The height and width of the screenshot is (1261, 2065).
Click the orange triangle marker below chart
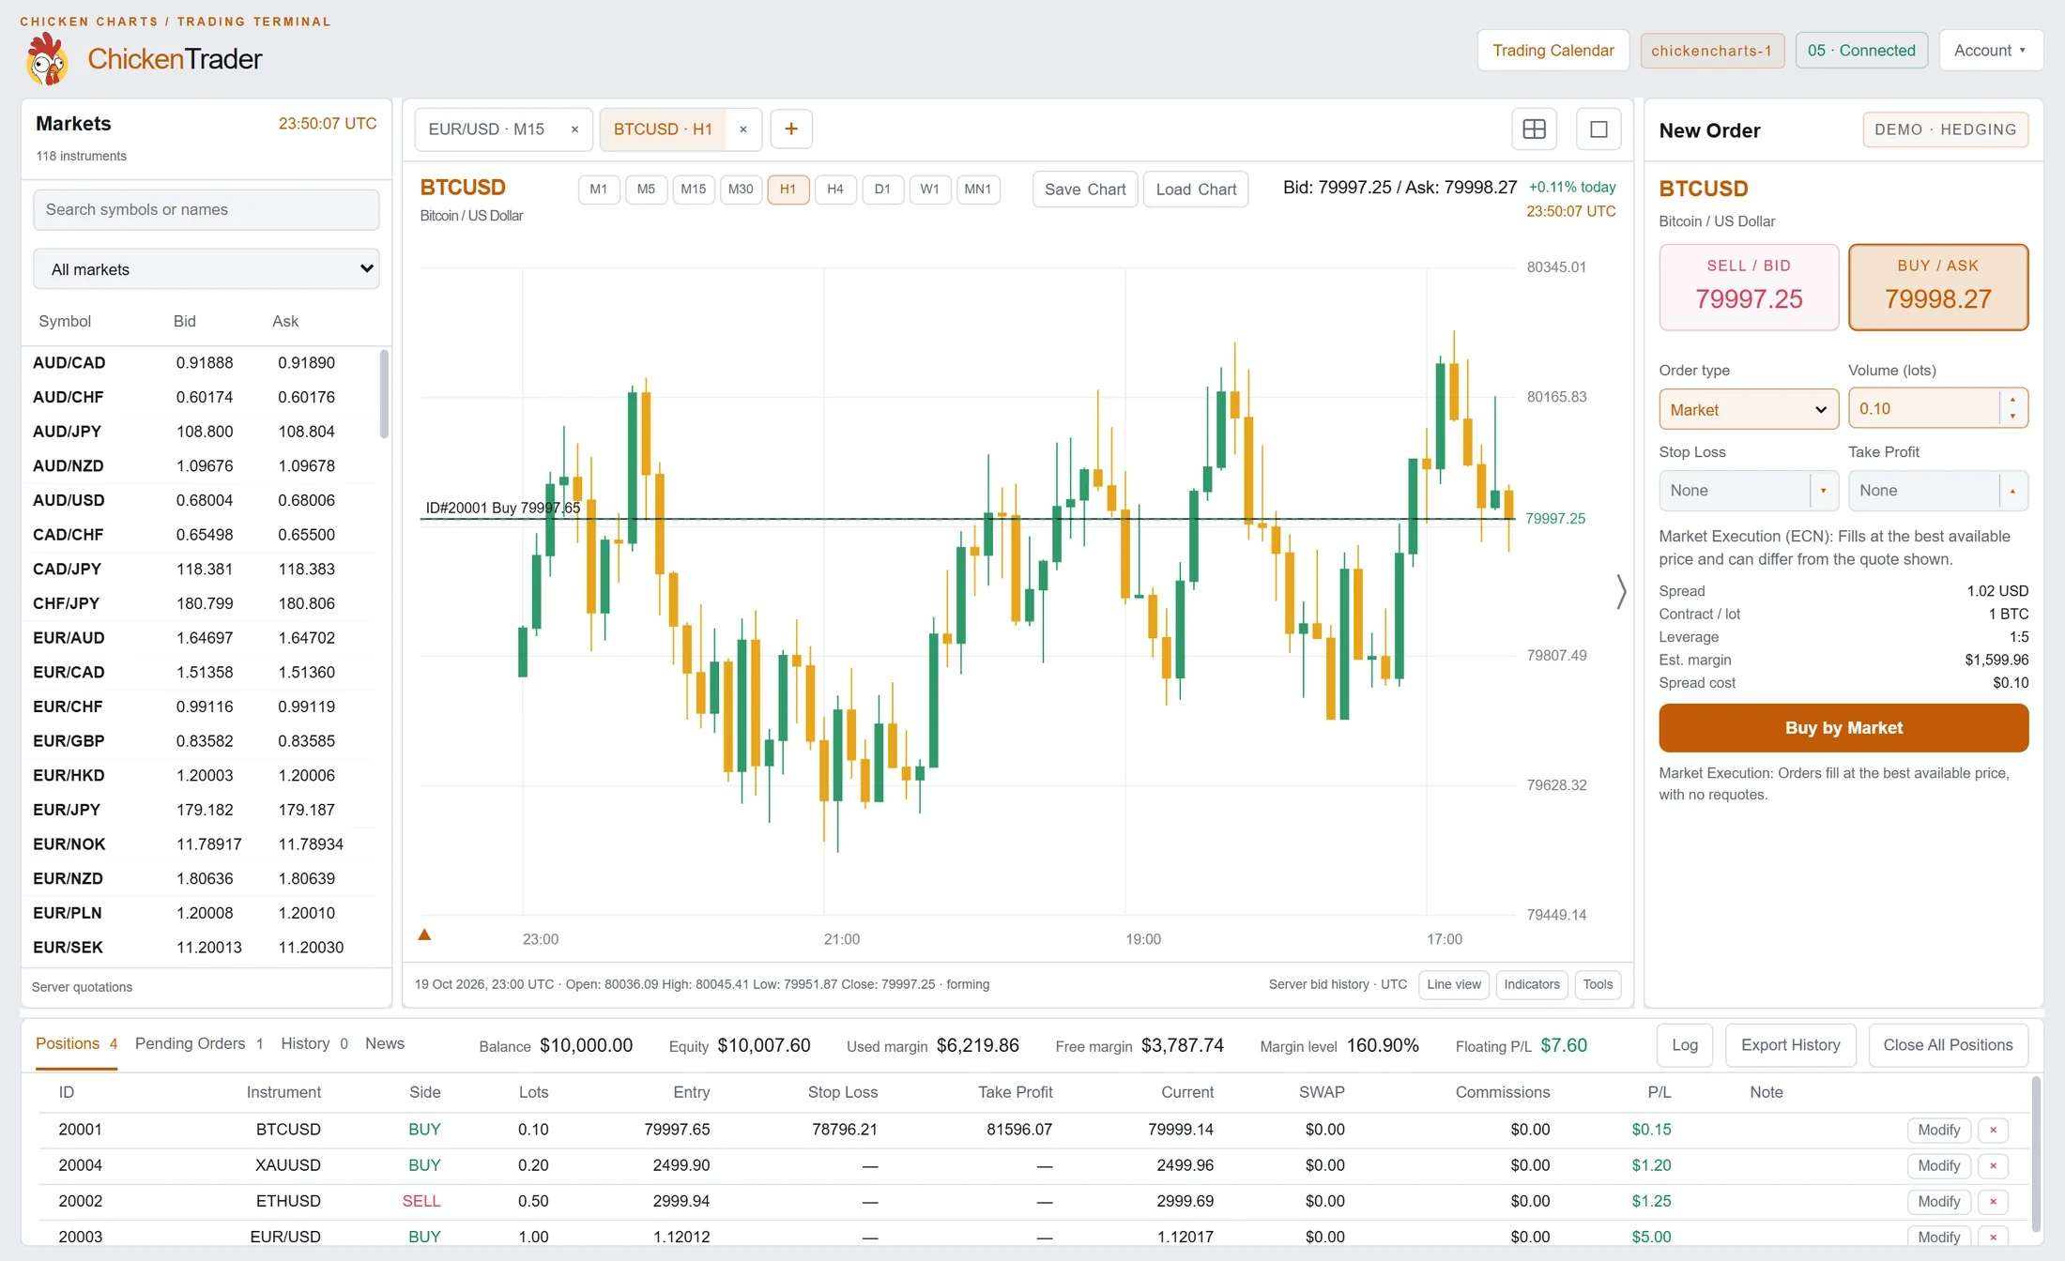click(424, 934)
